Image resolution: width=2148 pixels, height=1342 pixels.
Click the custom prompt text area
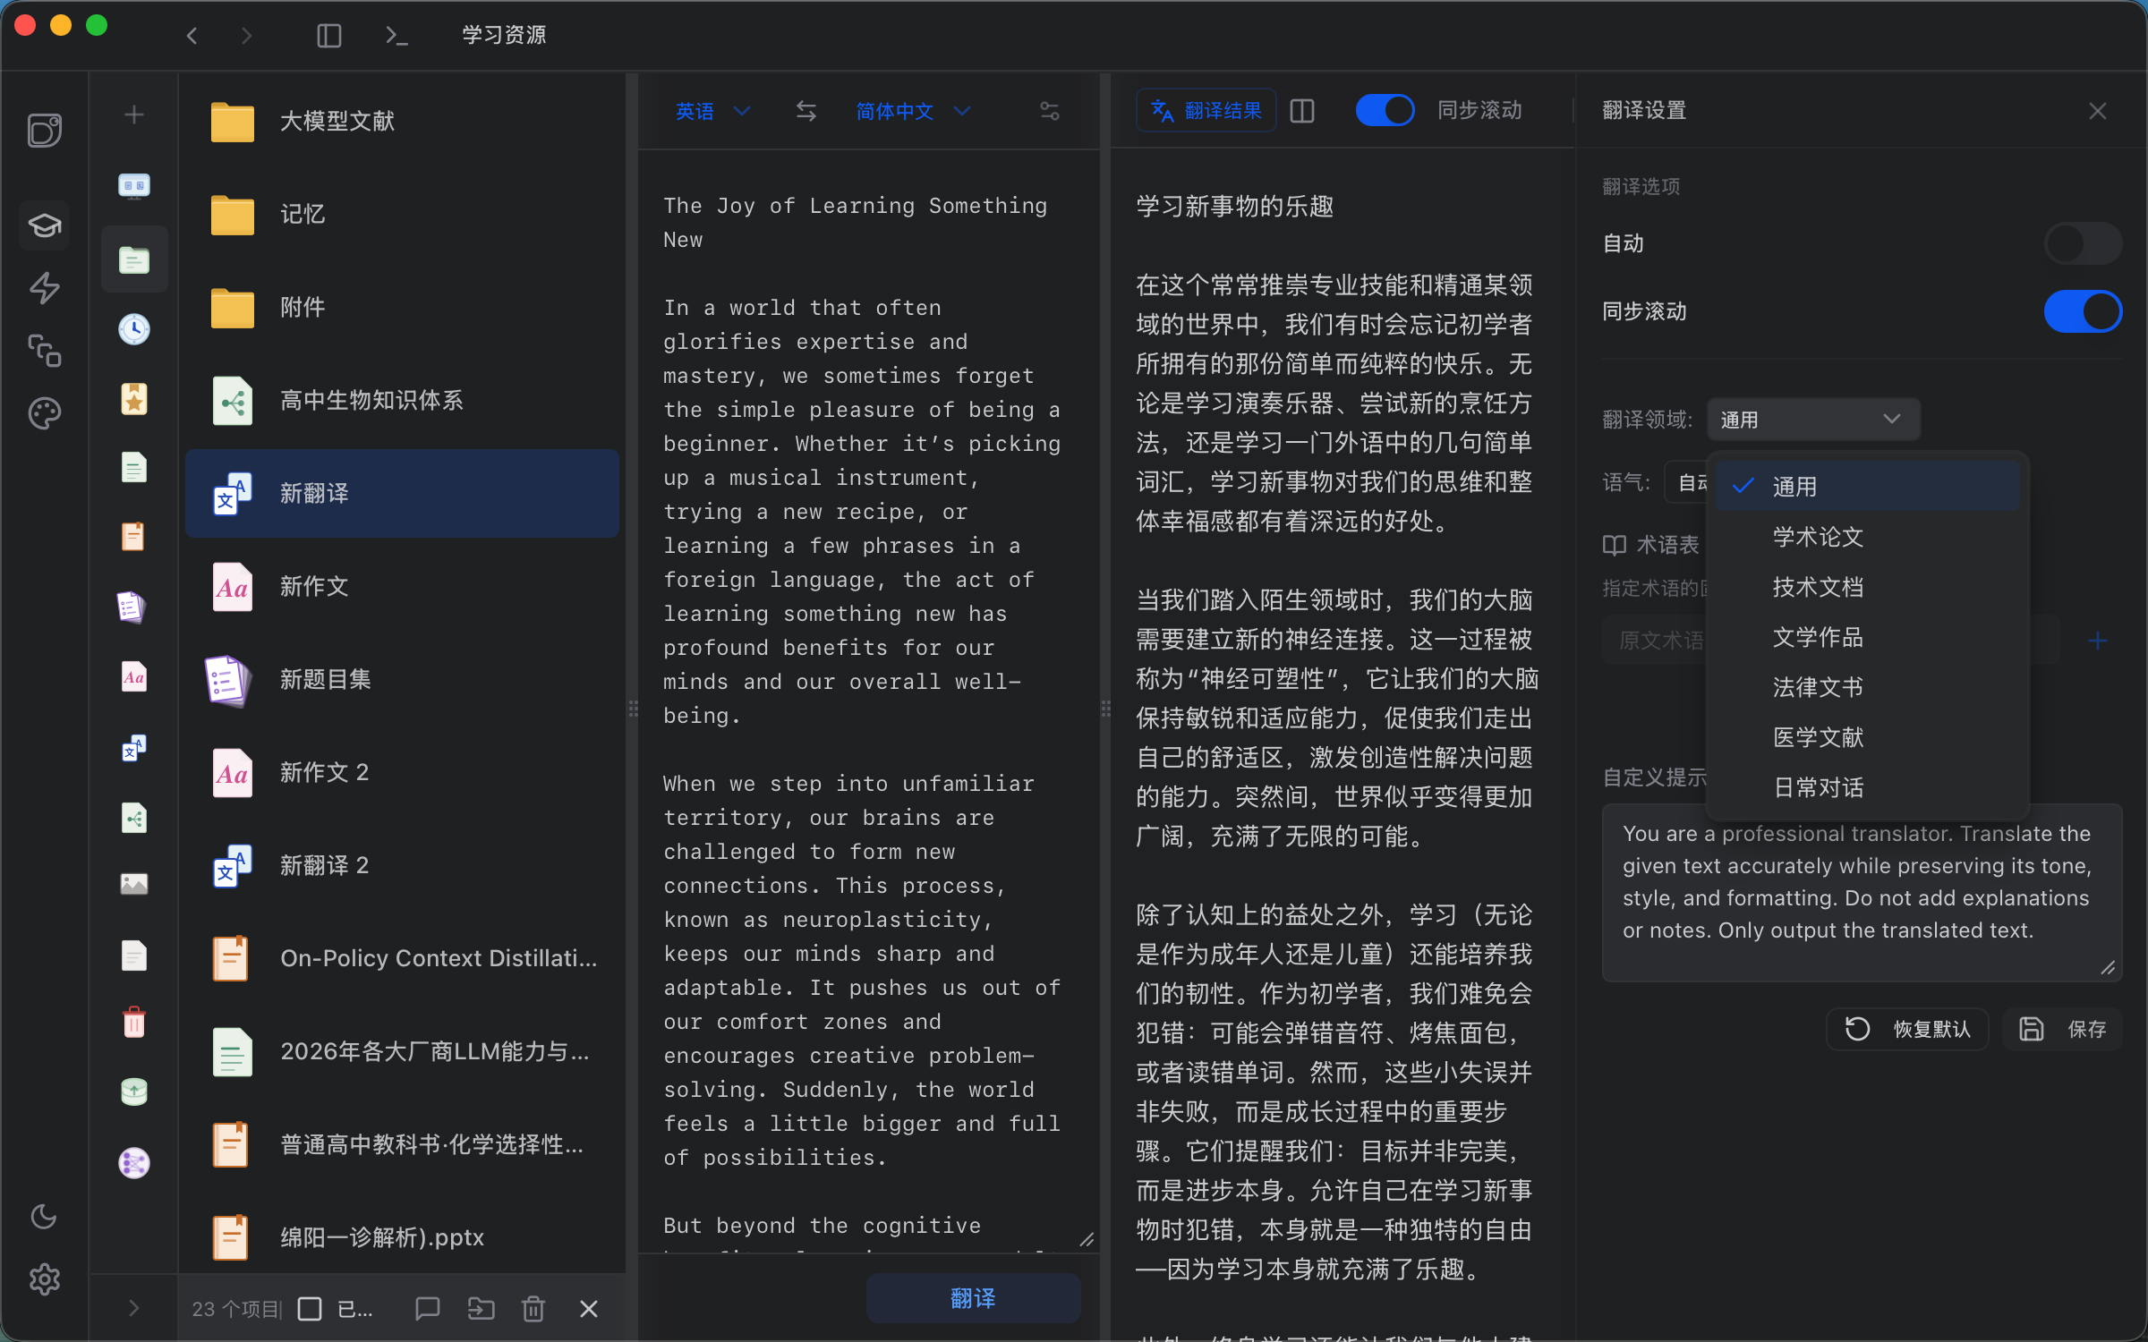pos(1862,893)
